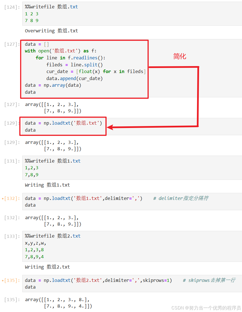Click the orange [135] input prompt
This screenshot has width=242, height=312.
12,280
